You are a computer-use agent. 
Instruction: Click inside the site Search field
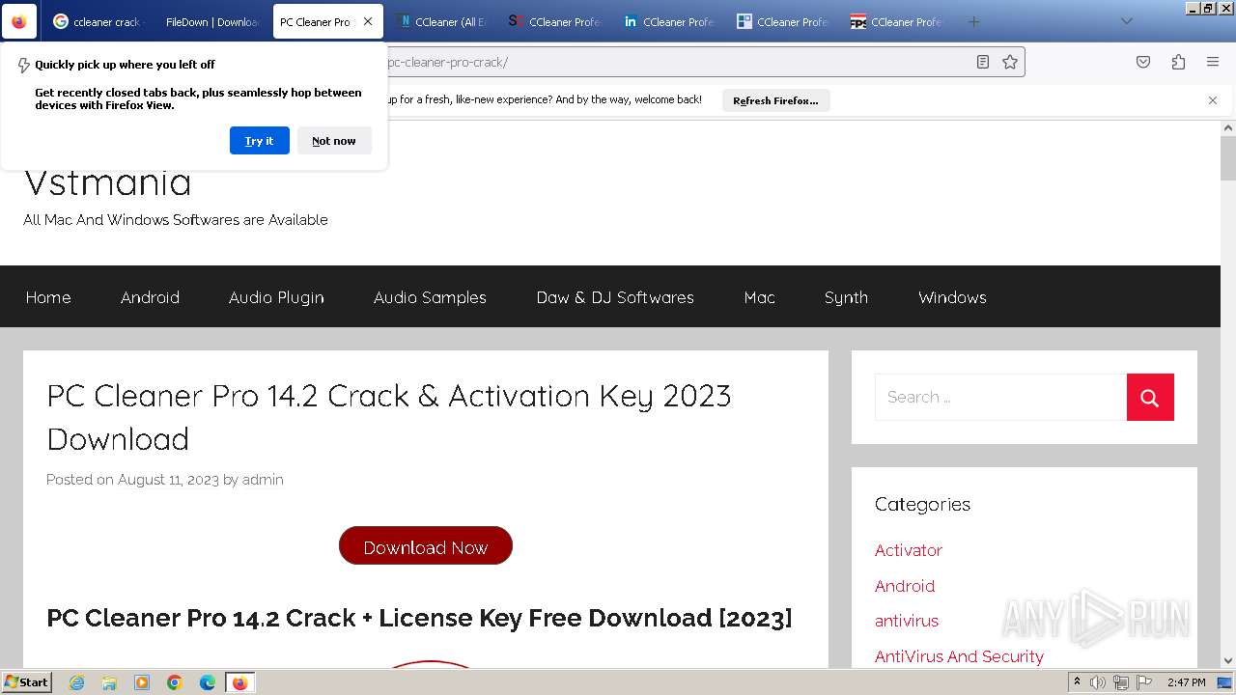pyautogui.click(x=1000, y=397)
